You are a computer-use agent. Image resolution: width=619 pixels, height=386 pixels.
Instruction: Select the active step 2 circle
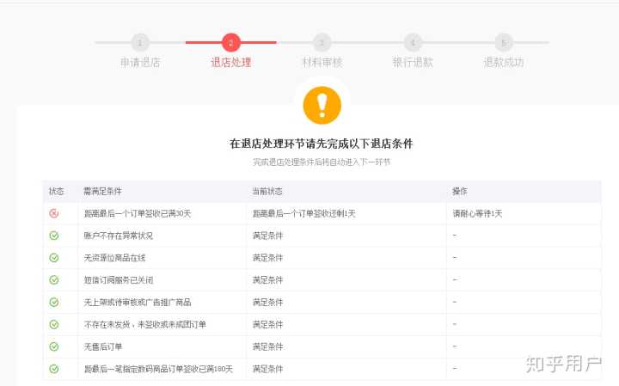click(230, 42)
